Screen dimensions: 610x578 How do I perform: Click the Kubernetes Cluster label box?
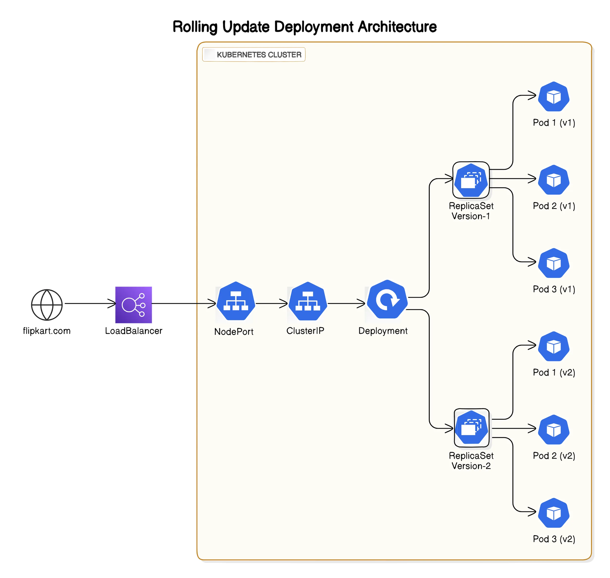pyautogui.click(x=254, y=55)
